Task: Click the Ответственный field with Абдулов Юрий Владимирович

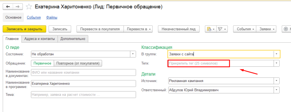Action: coord(221,90)
